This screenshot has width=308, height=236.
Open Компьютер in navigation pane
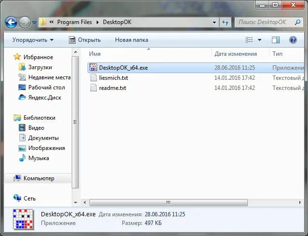coord(39,178)
